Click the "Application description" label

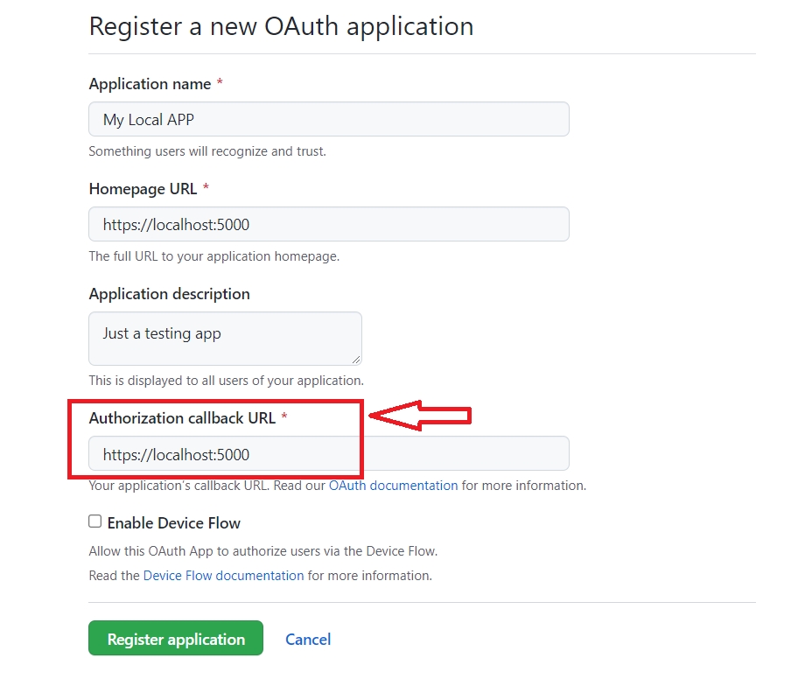[169, 294]
